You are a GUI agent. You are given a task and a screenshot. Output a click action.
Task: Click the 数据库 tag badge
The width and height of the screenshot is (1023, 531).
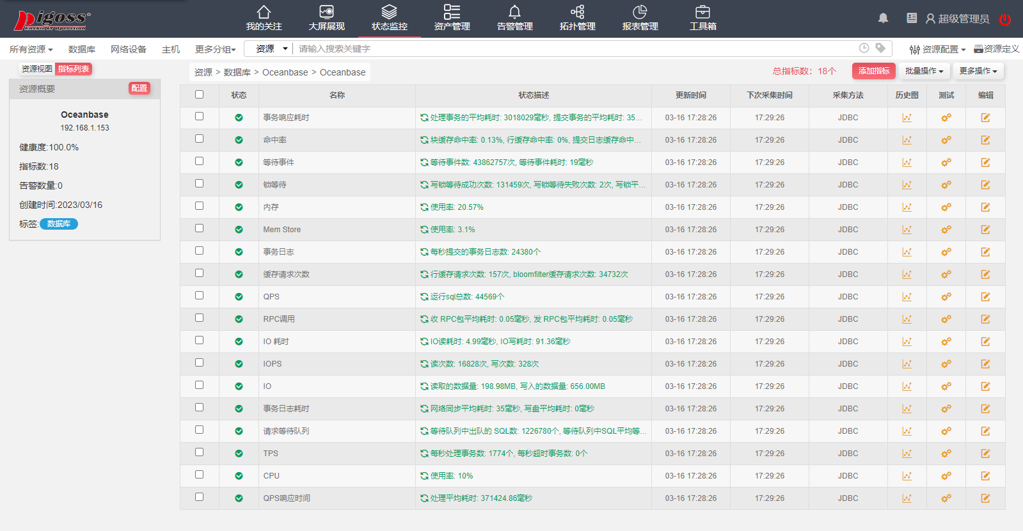tap(59, 224)
